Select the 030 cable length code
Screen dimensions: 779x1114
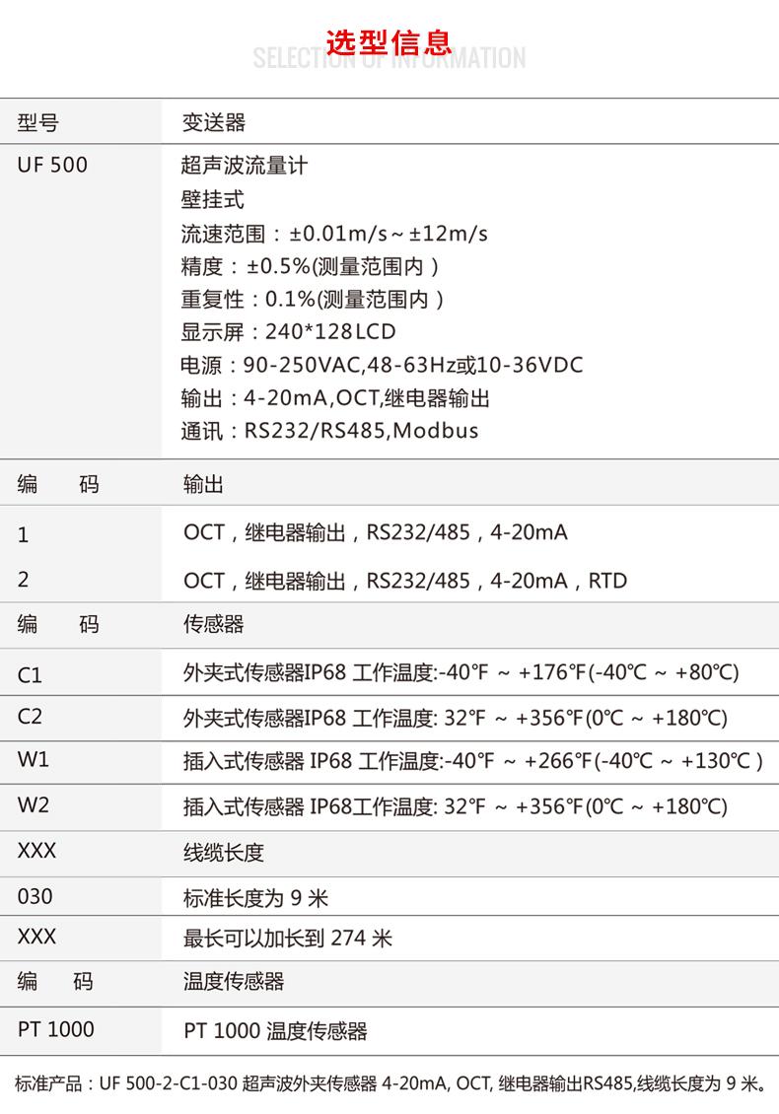(x=35, y=897)
